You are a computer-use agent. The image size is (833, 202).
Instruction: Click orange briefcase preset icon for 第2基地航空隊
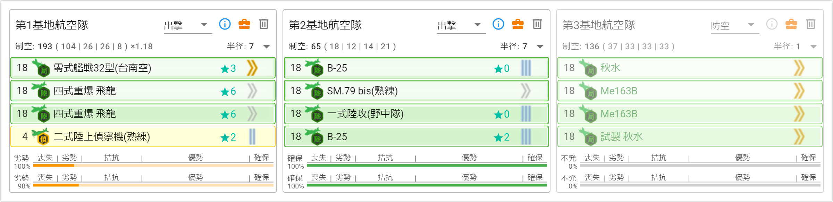click(x=518, y=24)
